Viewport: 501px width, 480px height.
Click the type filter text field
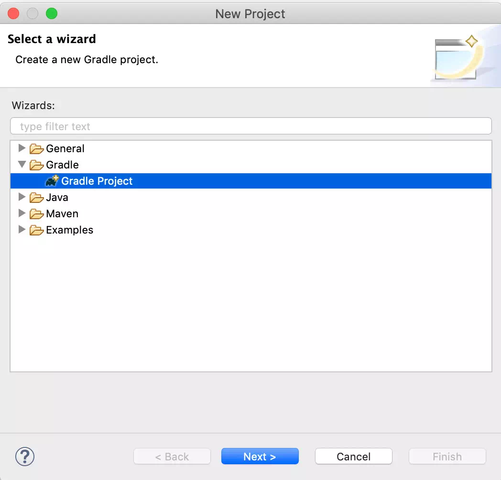point(251,126)
